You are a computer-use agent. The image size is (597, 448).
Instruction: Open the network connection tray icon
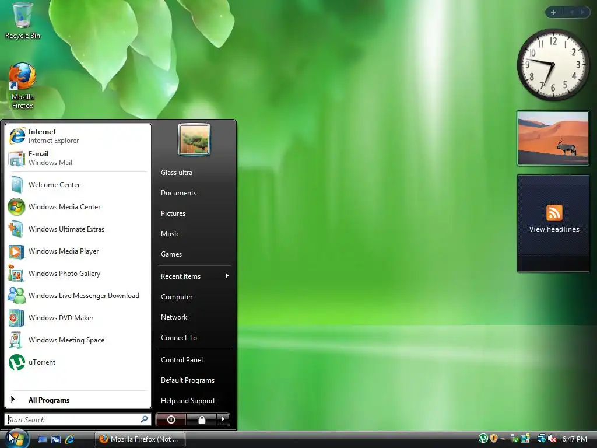coord(541,439)
